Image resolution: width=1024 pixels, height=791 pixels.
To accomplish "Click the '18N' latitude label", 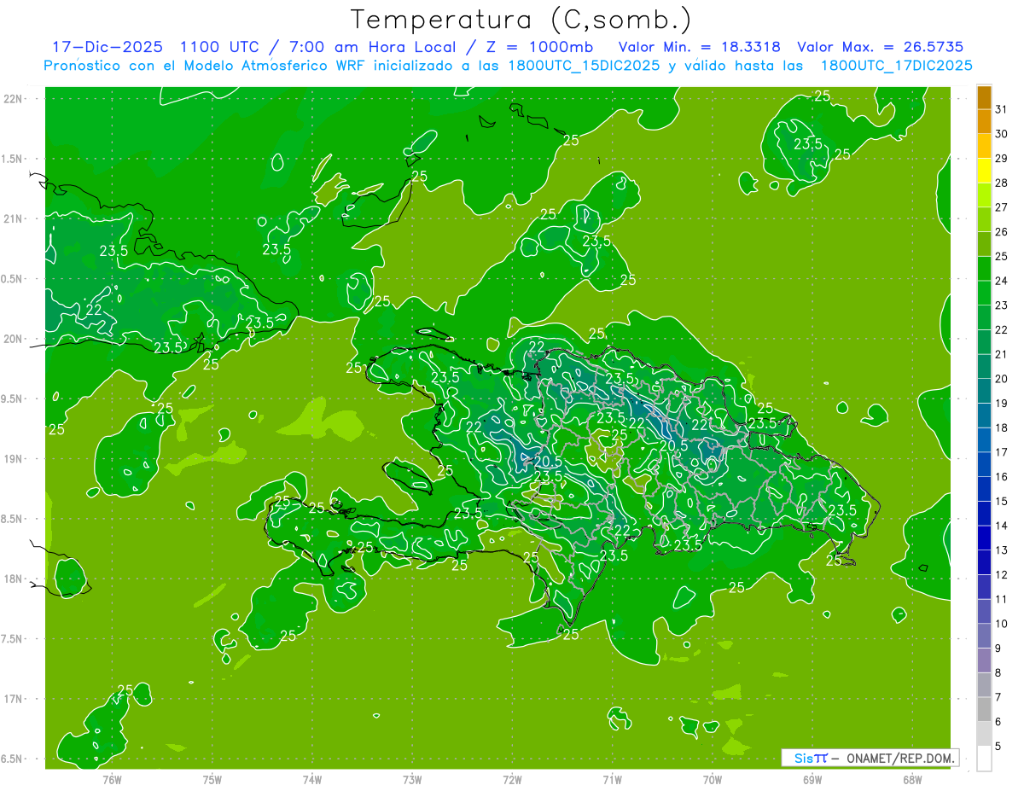I will pyautogui.click(x=14, y=579).
